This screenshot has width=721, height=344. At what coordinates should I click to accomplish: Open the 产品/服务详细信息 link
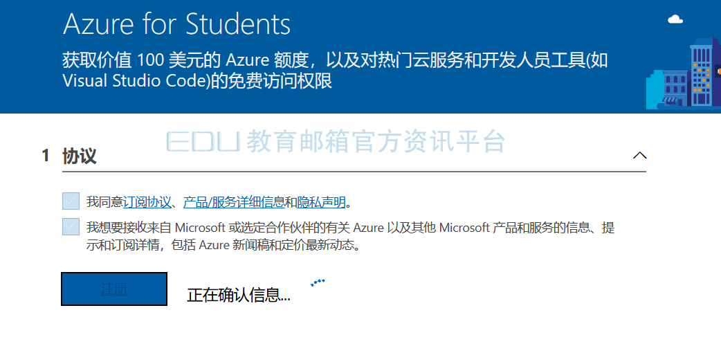click(234, 202)
